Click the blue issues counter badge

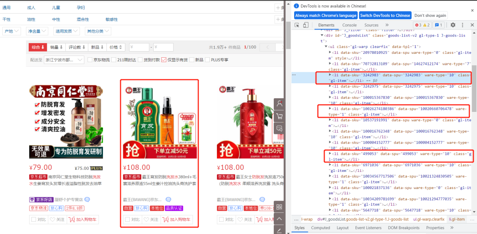(439, 25)
